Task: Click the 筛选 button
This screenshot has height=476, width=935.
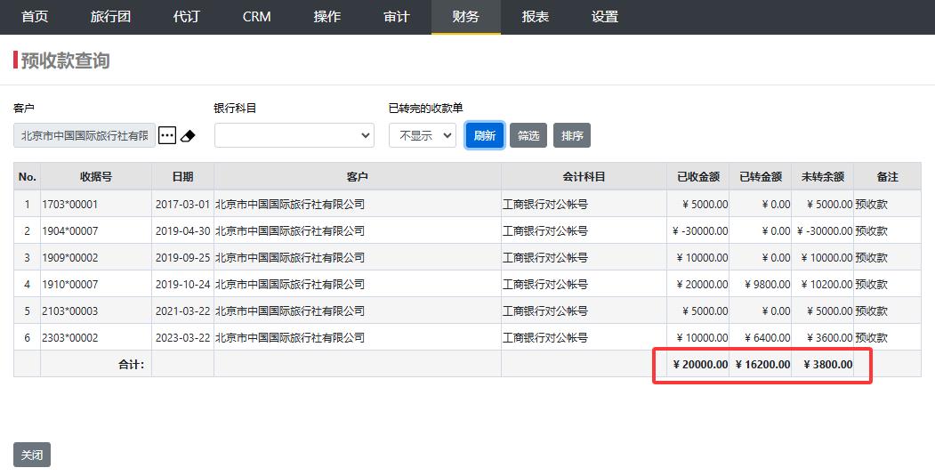Action: (528, 135)
